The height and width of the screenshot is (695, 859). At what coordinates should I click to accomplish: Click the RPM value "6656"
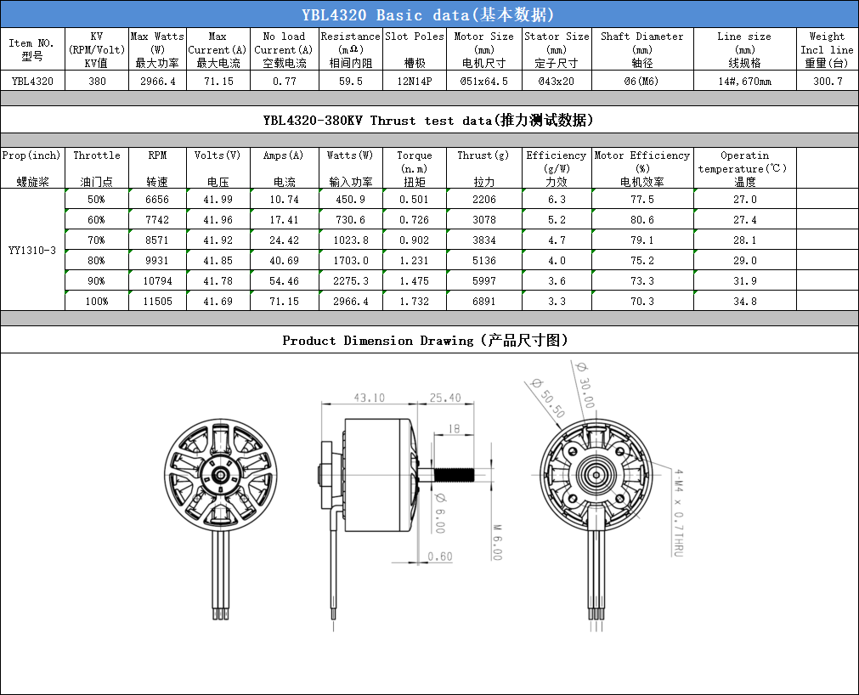[157, 200]
